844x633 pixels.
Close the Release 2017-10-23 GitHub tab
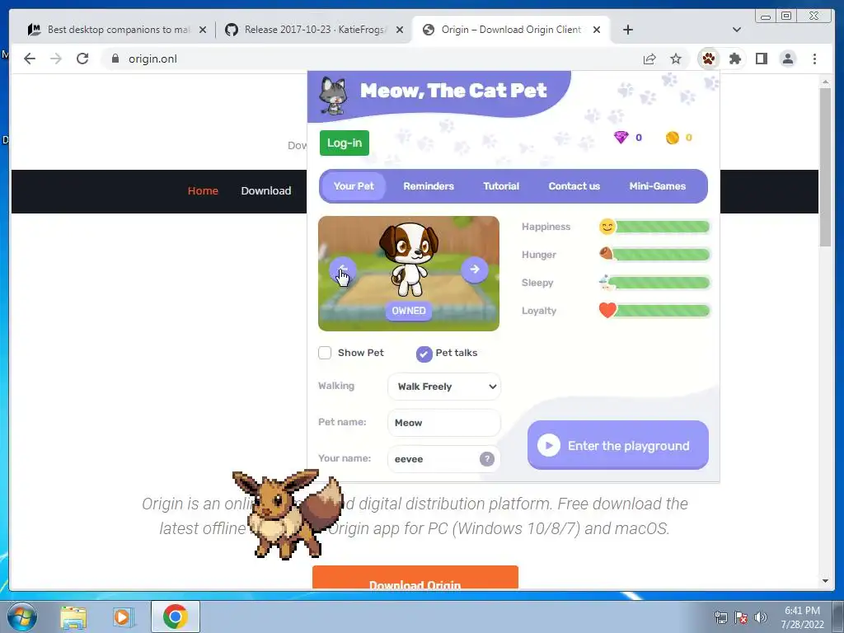(400, 30)
